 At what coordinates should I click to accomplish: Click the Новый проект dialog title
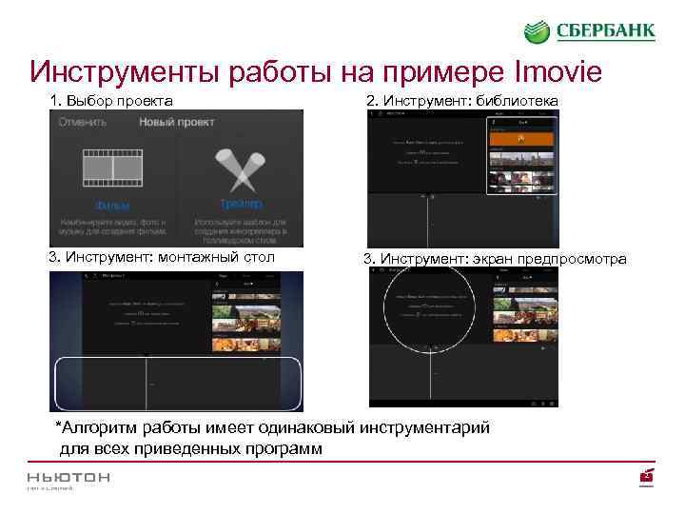pos(177,122)
